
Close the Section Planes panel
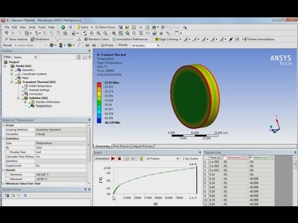click(x=89, y=190)
